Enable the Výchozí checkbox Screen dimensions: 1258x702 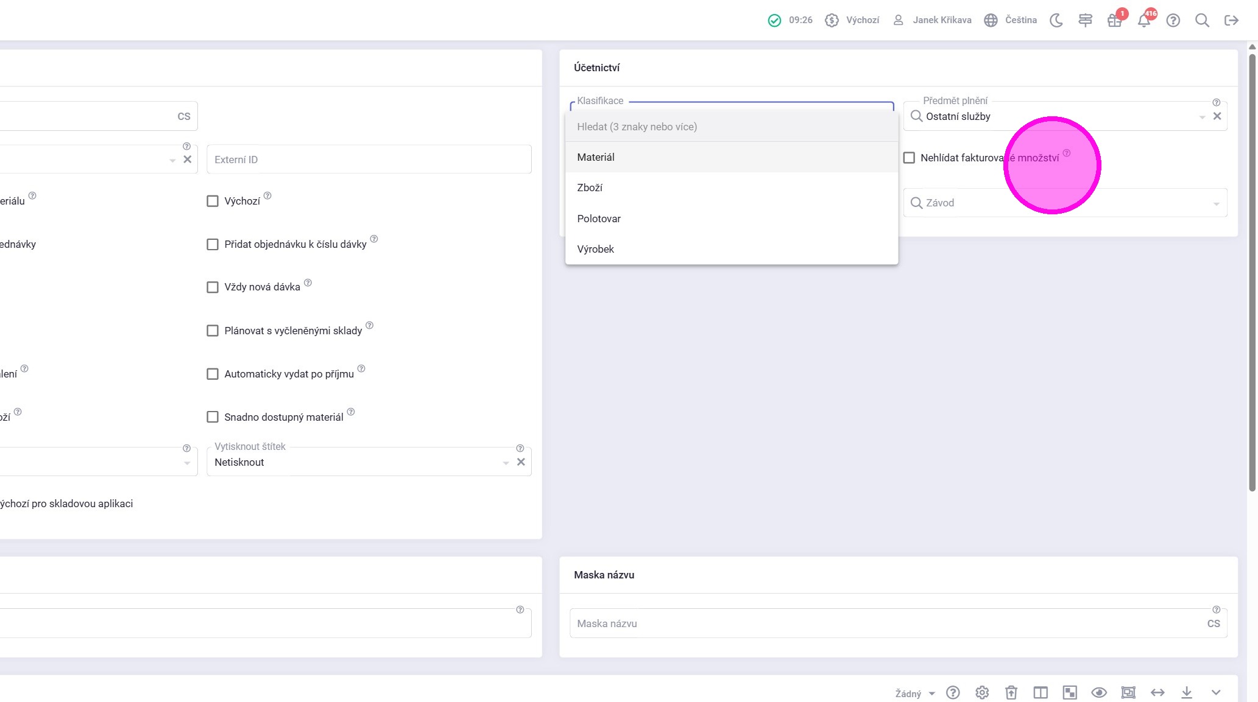pos(213,201)
